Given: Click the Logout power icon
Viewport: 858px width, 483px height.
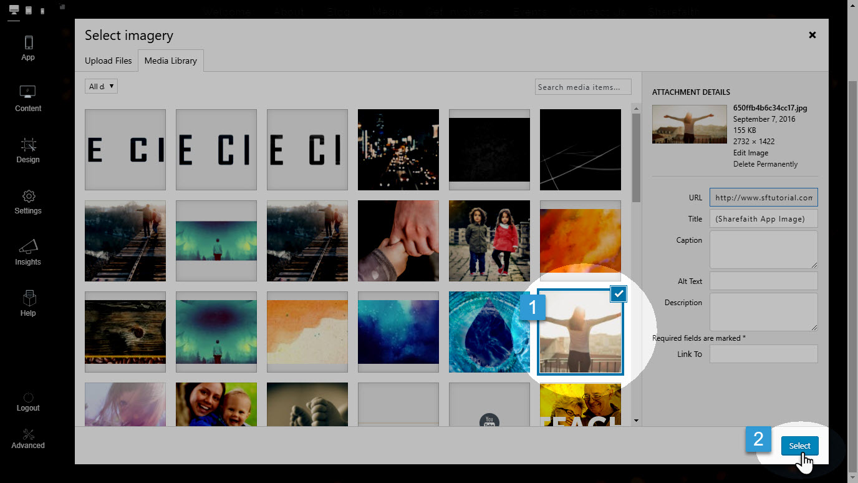Looking at the screenshot, I should click(x=28, y=398).
